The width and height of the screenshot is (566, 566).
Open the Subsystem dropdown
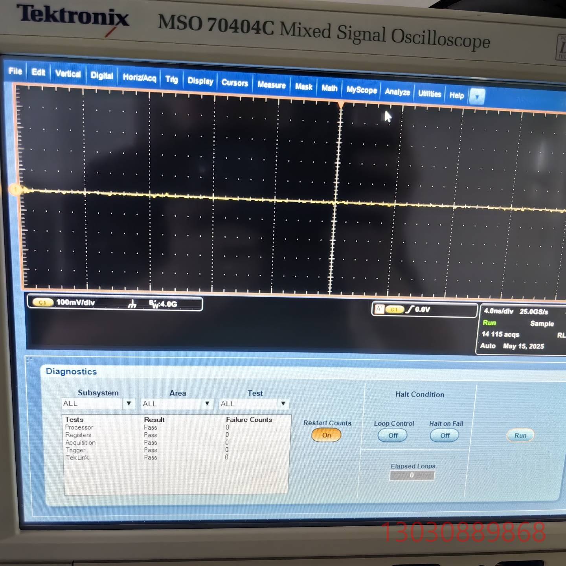pyautogui.click(x=129, y=404)
